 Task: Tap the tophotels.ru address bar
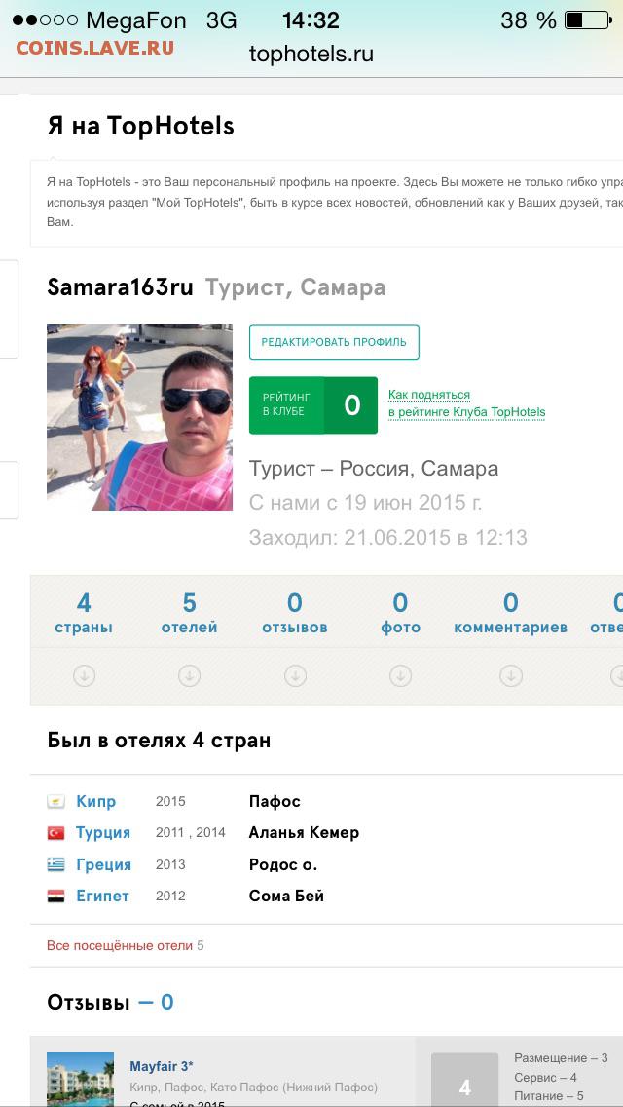pos(311,54)
